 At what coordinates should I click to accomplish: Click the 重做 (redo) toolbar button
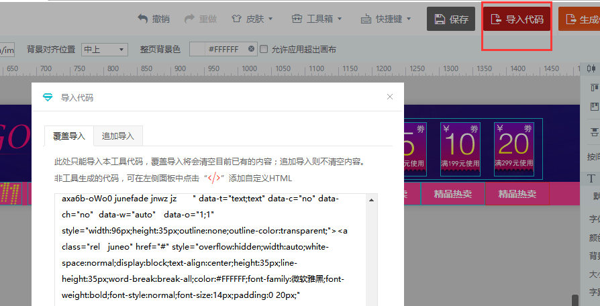(x=200, y=19)
